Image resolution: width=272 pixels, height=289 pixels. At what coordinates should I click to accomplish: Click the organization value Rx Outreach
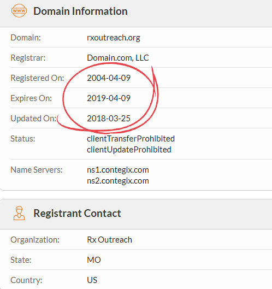[x=109, y=240]
